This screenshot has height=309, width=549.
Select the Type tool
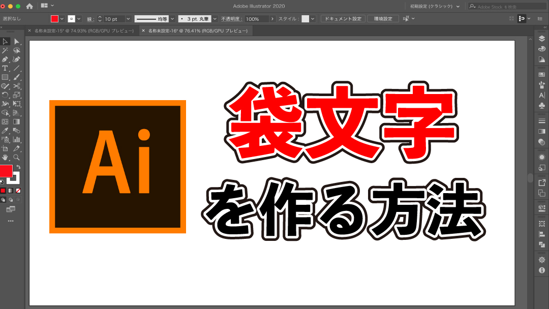click(x=5, y=68)
